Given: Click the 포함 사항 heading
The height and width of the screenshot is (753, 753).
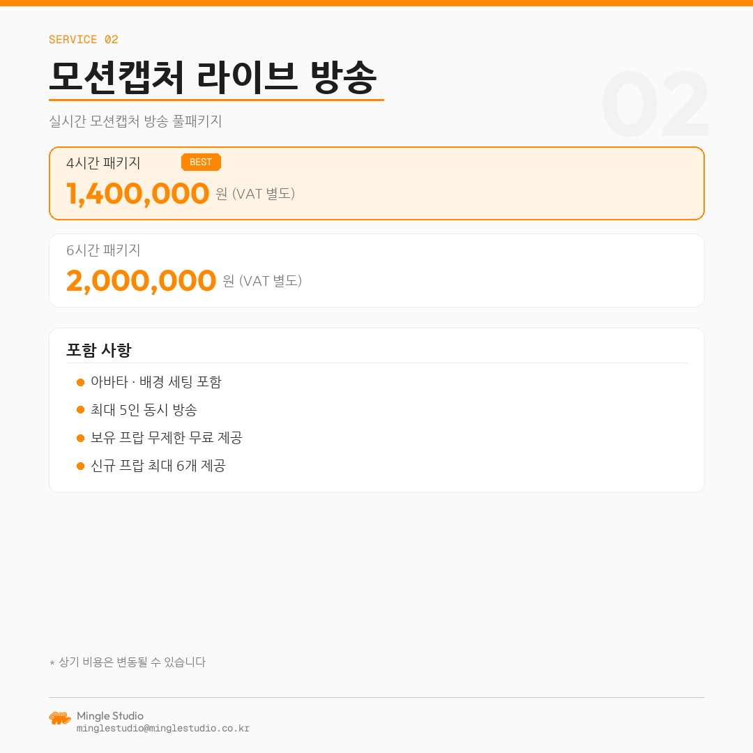Looking at the screenshot, I should 98,350.
